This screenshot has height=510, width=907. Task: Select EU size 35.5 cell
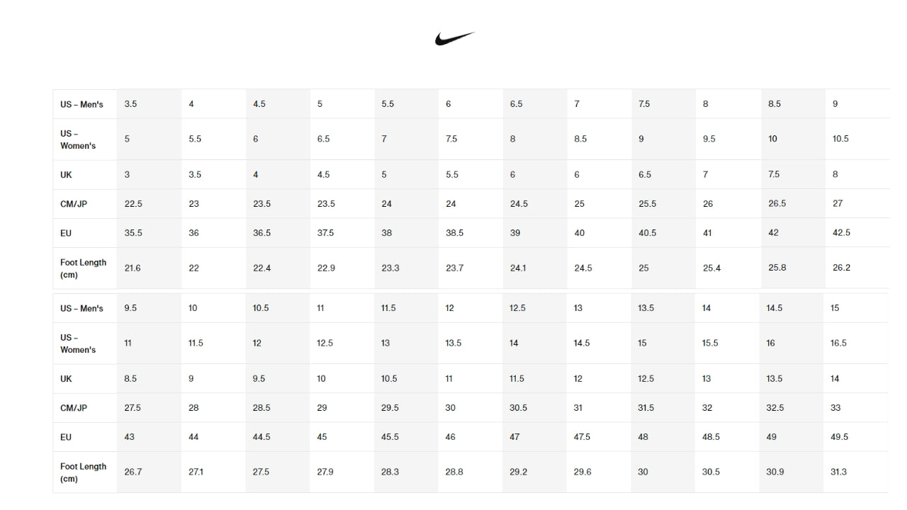tap(133, 233)
